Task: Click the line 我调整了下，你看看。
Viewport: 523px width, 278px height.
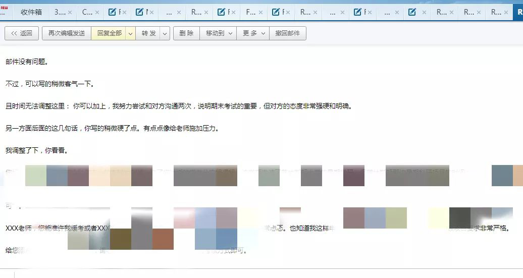Action: click(x=37, y=150)
